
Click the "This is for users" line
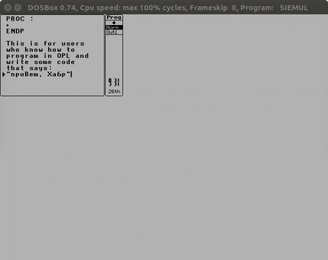[45, 44]
